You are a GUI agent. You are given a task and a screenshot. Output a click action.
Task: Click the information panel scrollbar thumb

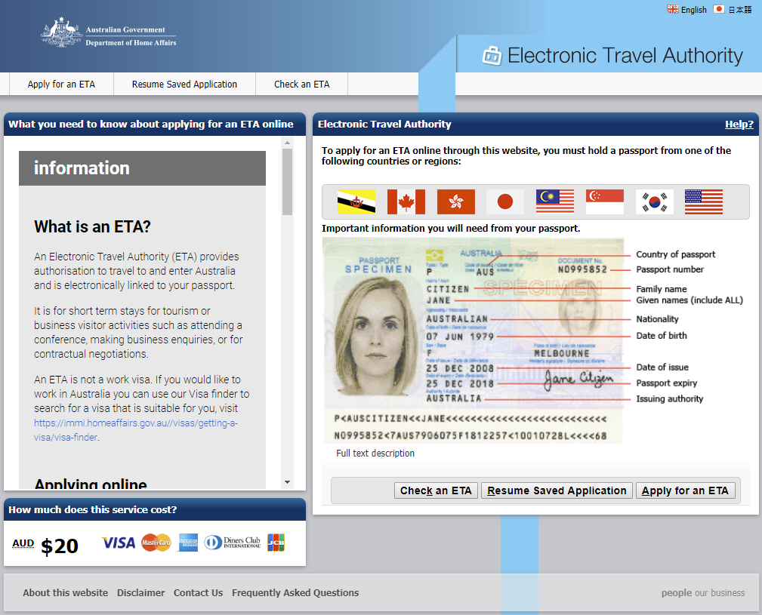tap(287, 182)
